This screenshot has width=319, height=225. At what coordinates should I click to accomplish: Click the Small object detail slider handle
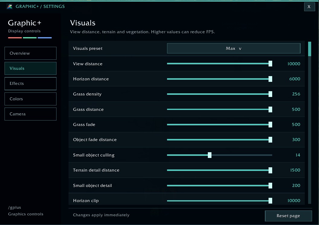coord(270,185)
